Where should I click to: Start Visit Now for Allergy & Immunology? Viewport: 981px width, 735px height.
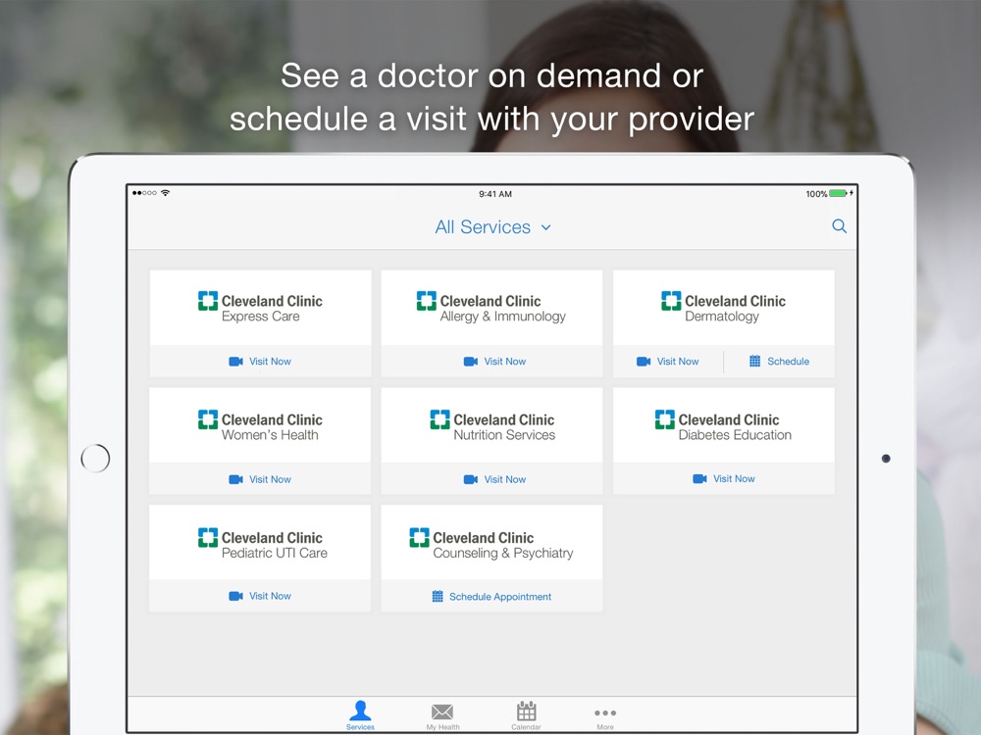click(x=505, y=362)
